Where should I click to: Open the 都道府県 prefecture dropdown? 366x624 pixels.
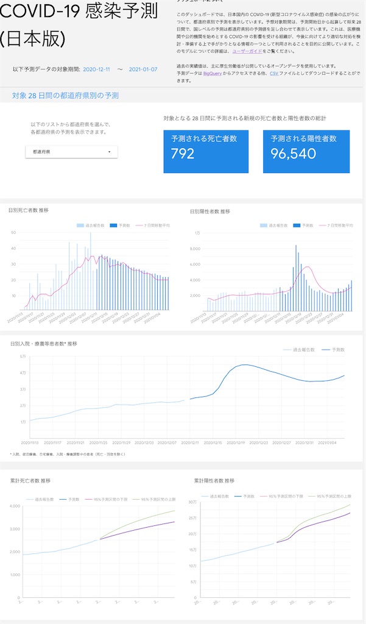click(x=72, y=152)
